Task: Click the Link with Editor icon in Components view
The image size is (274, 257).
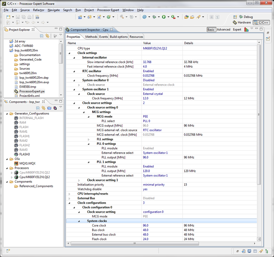Action: [x=43, y=108]
